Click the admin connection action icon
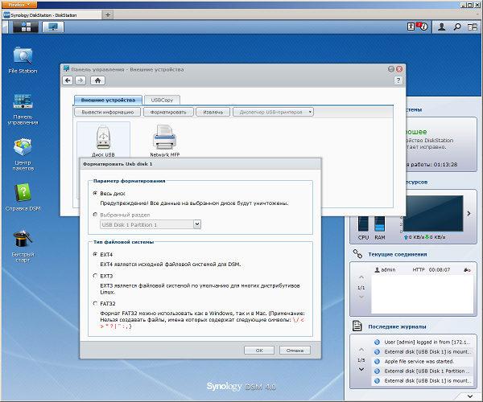This screenshot has width=483, height=402. (x=467, y=270)
